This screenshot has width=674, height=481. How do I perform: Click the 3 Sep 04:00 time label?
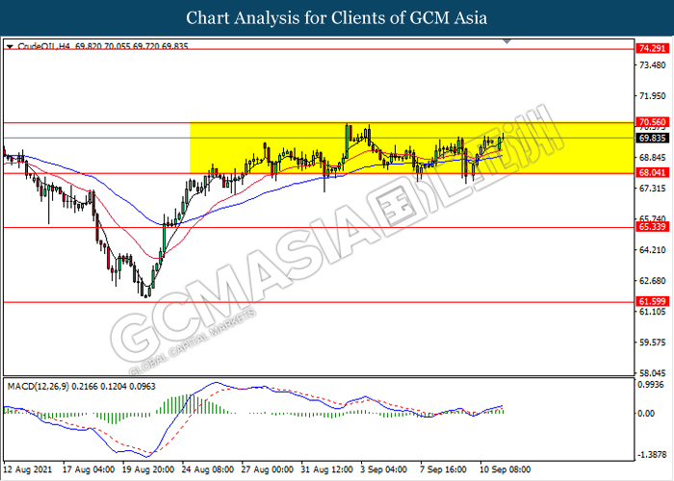tap(383, 469)
